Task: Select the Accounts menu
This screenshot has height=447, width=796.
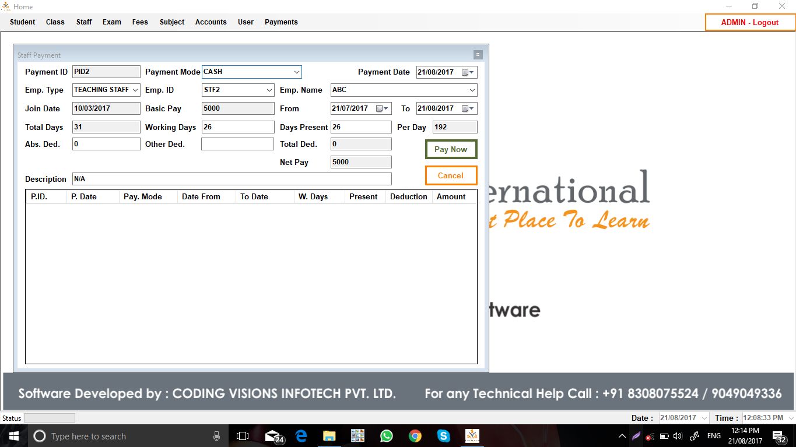Action: tap(211, 22)
